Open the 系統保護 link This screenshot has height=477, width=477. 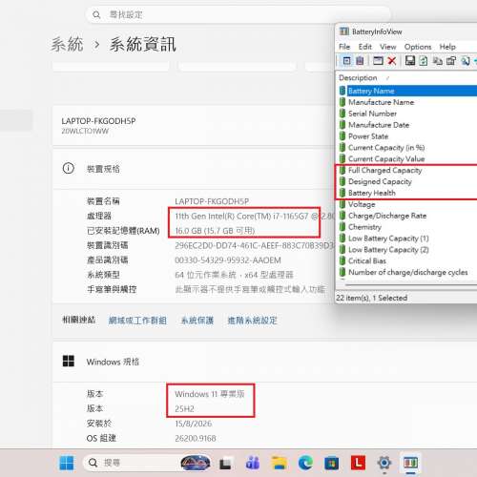(197, 321)
